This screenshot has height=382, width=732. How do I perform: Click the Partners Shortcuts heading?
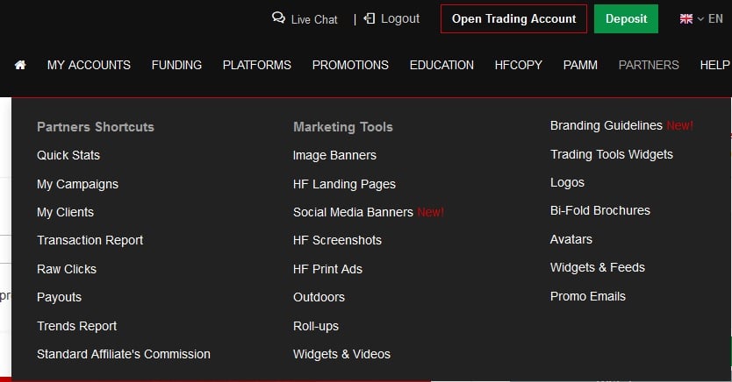pyautogui.click(x=96, y=127)
